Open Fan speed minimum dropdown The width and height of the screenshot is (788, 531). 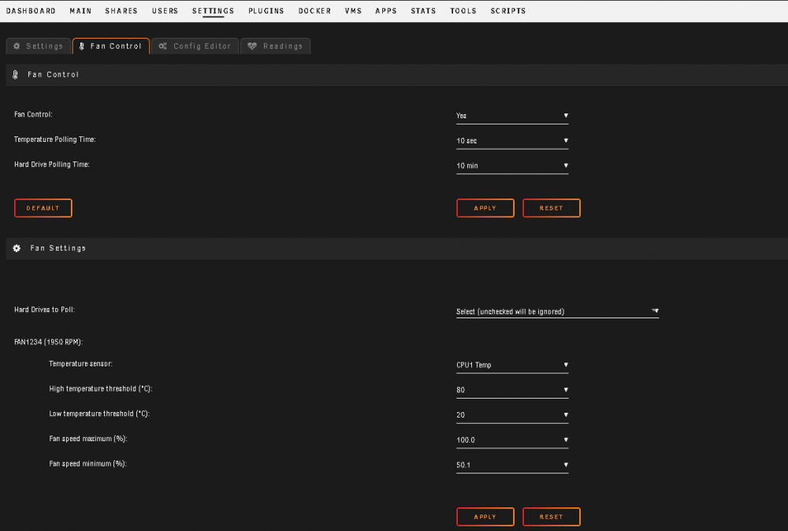(512, 465)
